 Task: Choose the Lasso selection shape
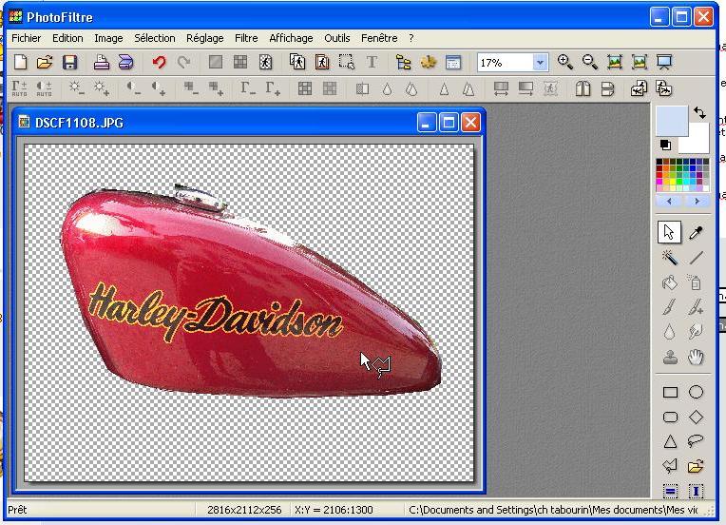pyautogui.click(x=696, y=440)
